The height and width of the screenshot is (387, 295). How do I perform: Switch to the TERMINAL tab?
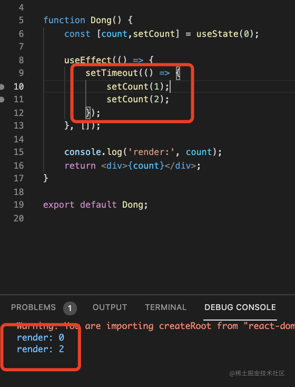tap(165, 307)
